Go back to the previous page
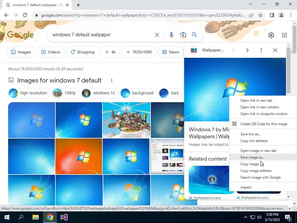 6,15
